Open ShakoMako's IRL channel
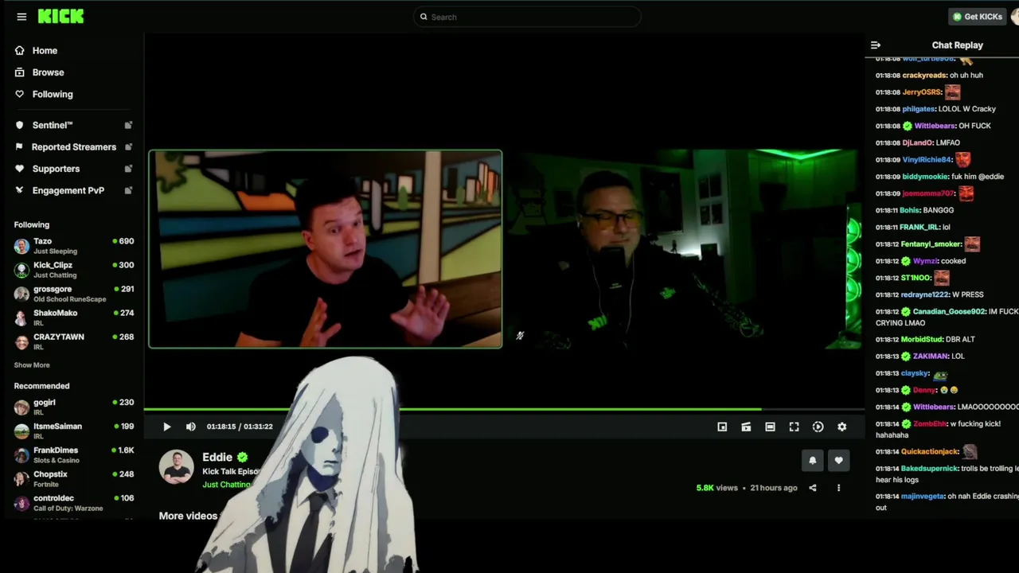This screenshot has width=1019, height=573. point(73,318)
